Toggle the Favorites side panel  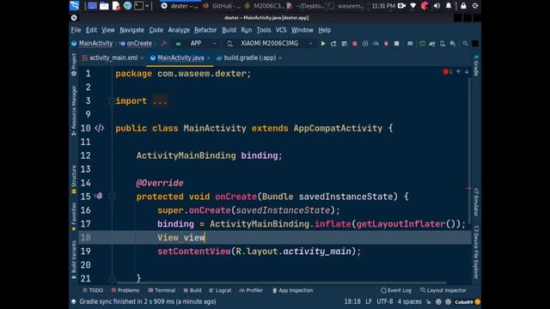[74, 216]
